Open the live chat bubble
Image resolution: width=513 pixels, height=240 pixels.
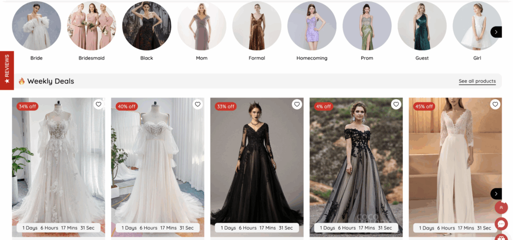pyautogui.click(x=501, y=223)
